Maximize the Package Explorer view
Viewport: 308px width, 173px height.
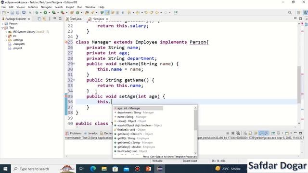point(60,19)
